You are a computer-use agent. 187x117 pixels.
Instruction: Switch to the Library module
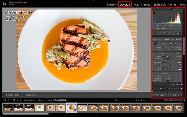111,5
